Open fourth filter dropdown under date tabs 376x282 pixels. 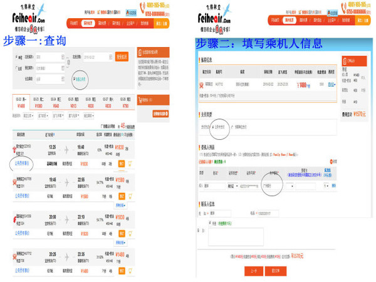[73, 116]
